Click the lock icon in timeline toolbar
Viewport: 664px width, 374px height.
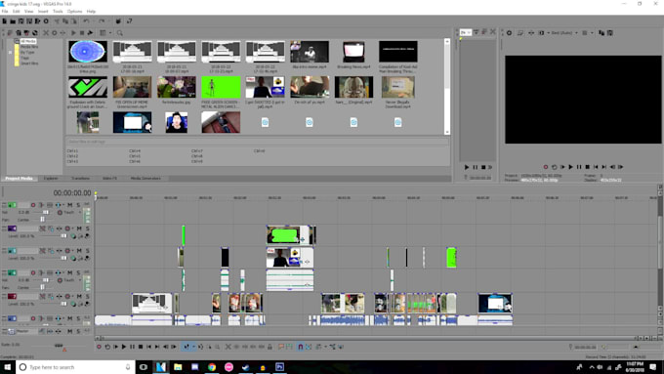point(270,347)
